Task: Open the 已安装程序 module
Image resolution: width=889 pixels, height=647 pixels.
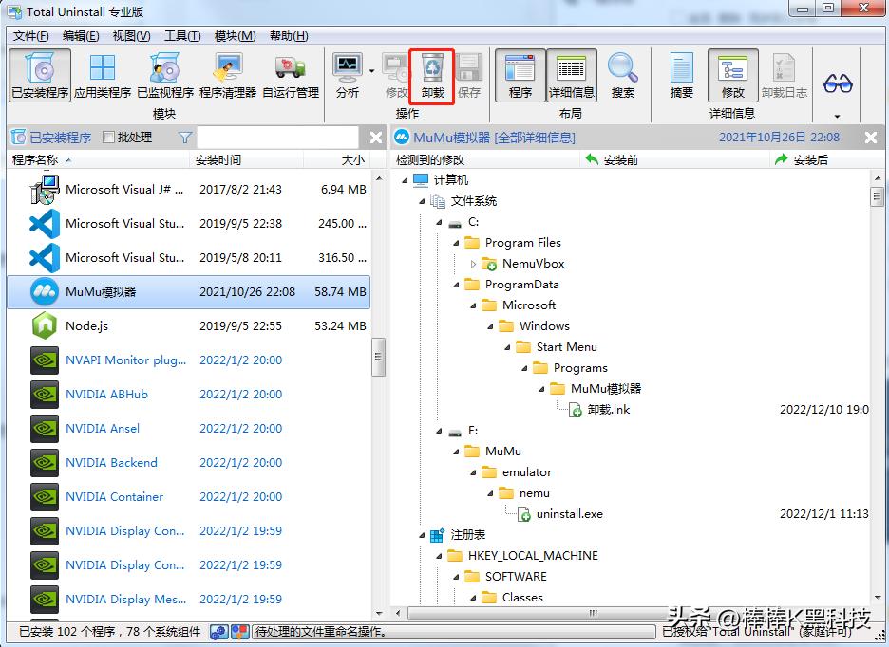Action: (40, 75)
